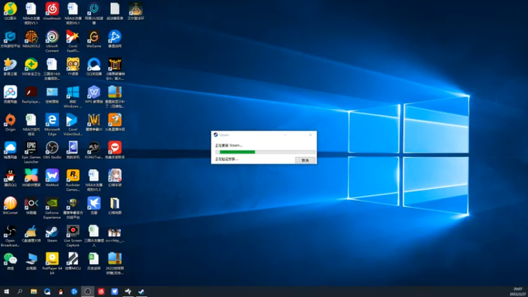Open the 360安全卫士 desktop icon
528x297 pixels.
(31, 67)
